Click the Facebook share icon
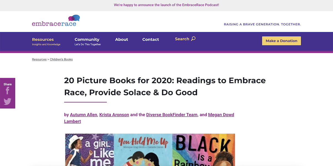 pyautogui.click(x=7, y=91)
